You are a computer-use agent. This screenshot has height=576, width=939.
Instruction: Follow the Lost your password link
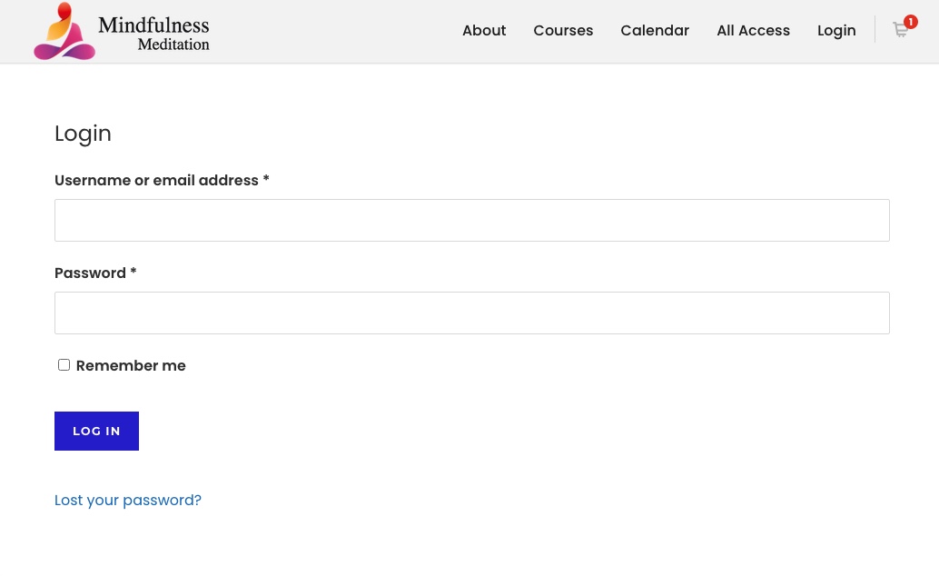click(127, 500)
